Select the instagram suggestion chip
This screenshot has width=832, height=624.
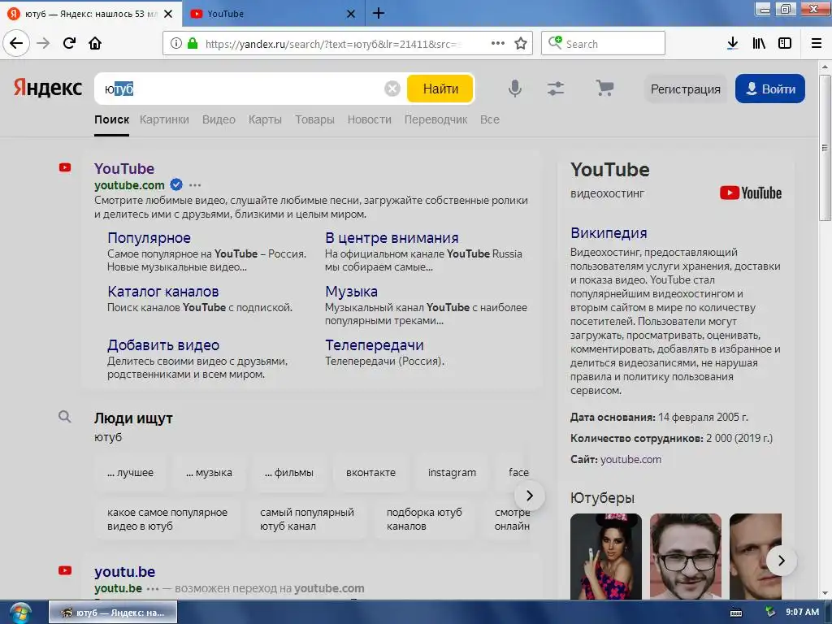(x=452, y=472)
